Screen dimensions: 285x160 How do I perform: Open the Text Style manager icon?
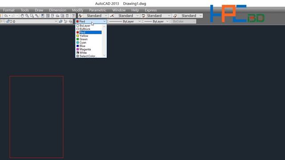[x=80, y=16]
